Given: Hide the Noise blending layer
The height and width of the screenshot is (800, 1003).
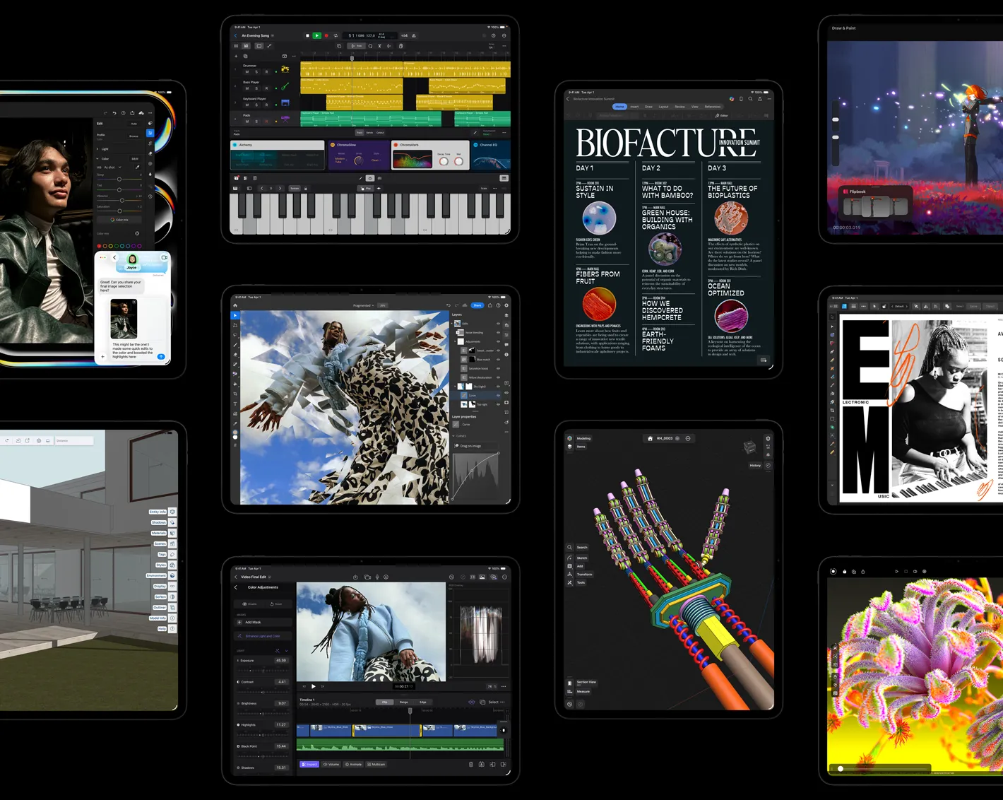Looking at the screenshot, I should tap(498, 333).
